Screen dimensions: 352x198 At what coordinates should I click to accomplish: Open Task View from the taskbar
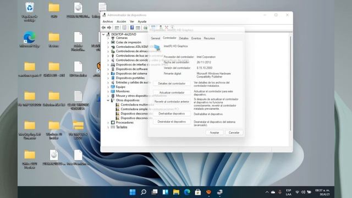[155, 192]
